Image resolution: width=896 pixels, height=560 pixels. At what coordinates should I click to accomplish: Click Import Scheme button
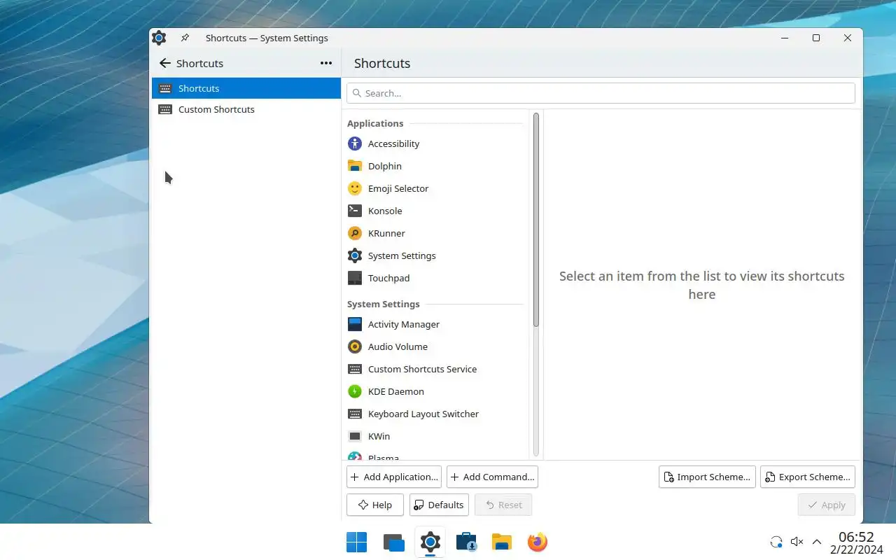tap(707, 477)
